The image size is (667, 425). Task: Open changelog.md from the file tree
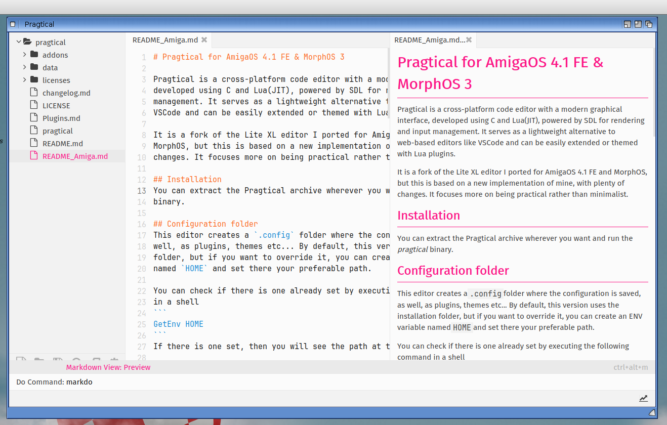click(x=66, y=93)
